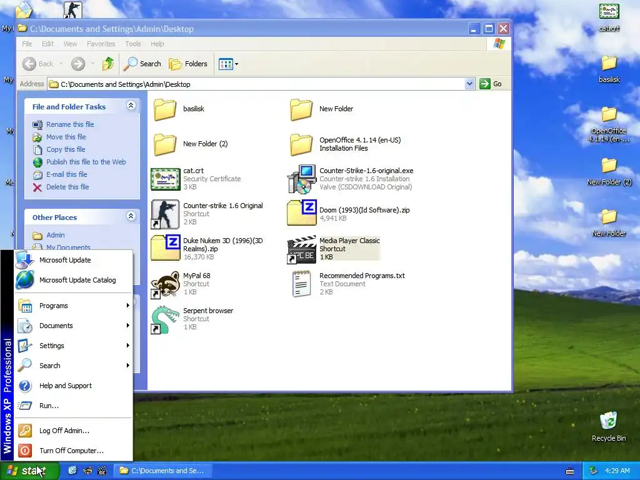Open the Forward button history dropdown arrow
Image resolution: width=640 pixels, height=480 pixels.
[92, 64]
